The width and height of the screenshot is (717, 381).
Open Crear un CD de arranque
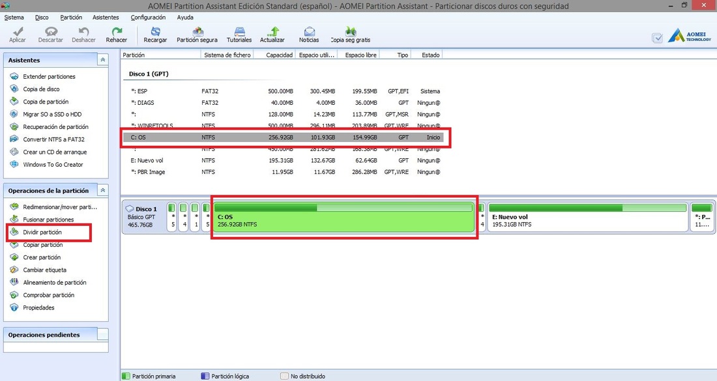click(x=55, y=152)
